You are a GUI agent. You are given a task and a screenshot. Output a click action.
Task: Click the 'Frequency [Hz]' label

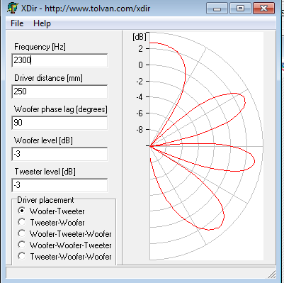click(40, 47)
